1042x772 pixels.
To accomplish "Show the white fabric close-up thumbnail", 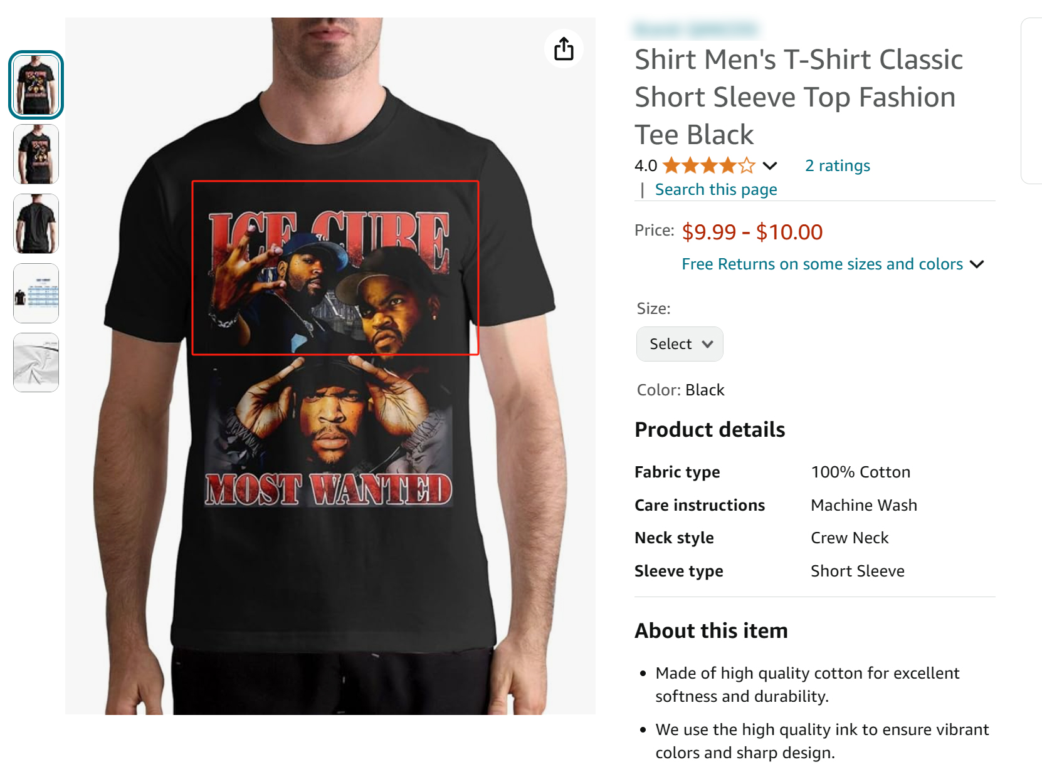I will (36, 362).
